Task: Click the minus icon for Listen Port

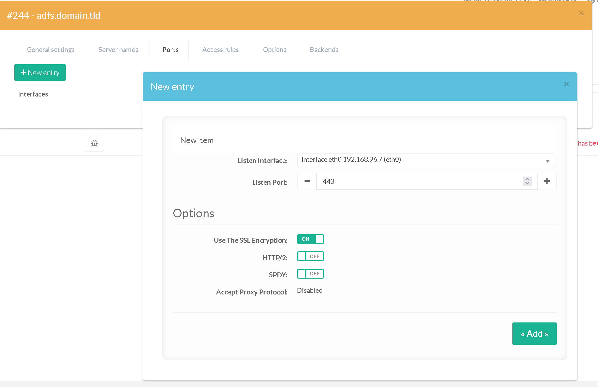Action: [x=307, y=181]
